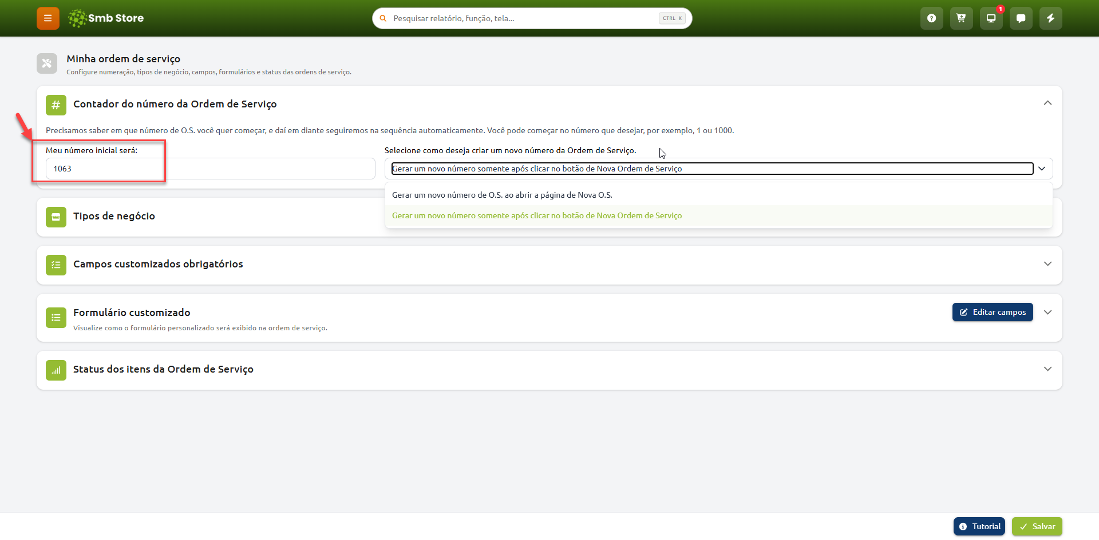This screenshot has width=1099, height=540.
Task: Click the search magnifier icon
Action: [x=384, y=18]
